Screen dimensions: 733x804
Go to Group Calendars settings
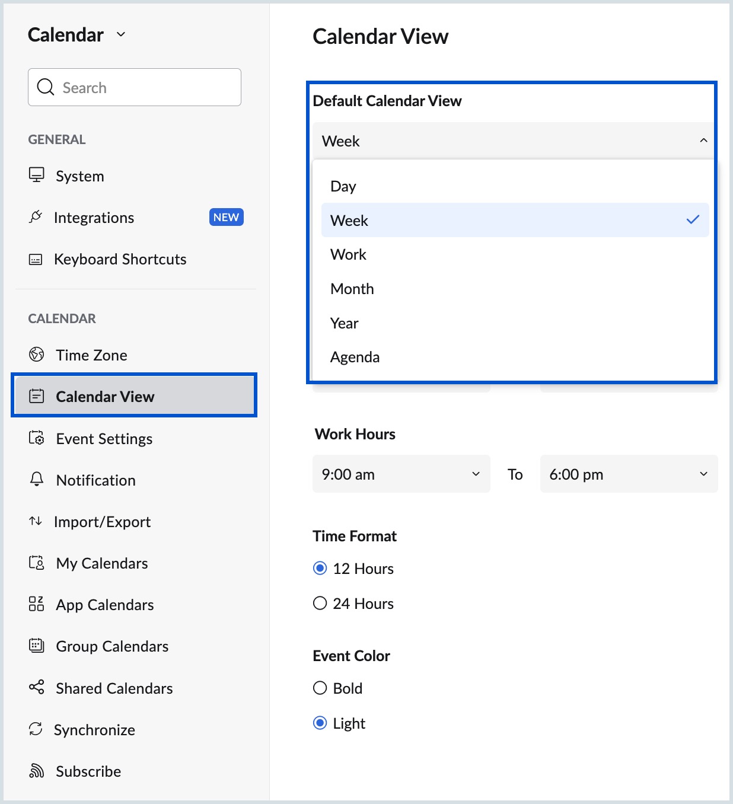pyautogui.click(x=112, y=646)
